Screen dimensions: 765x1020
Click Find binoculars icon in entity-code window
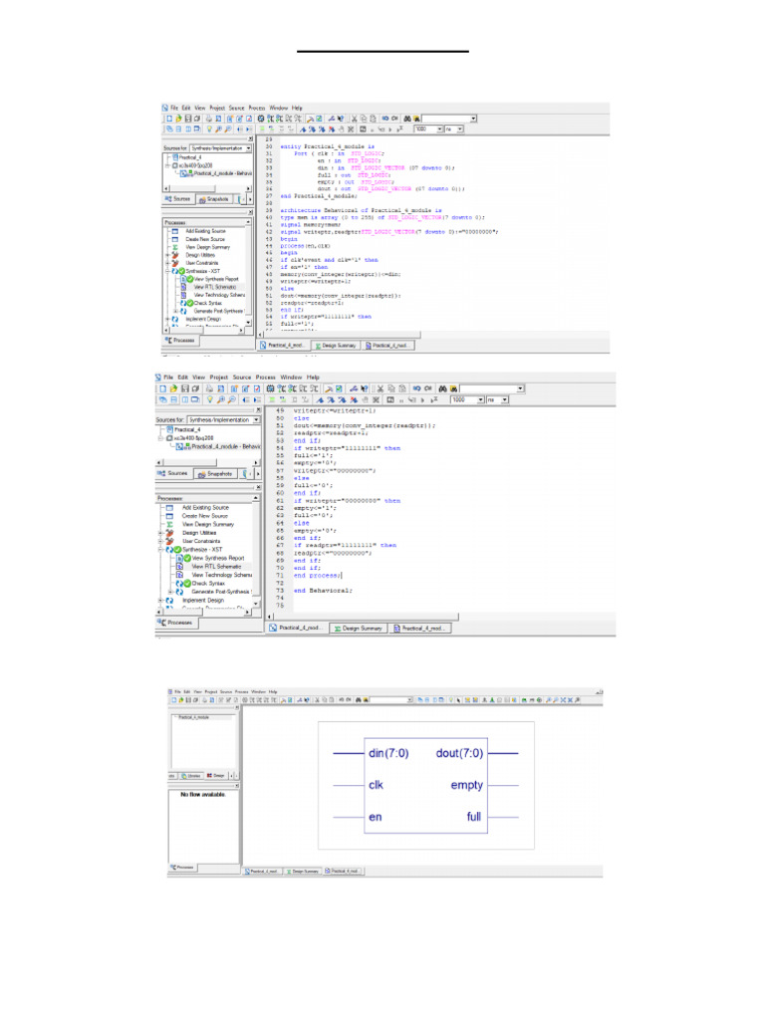(406, 120)
